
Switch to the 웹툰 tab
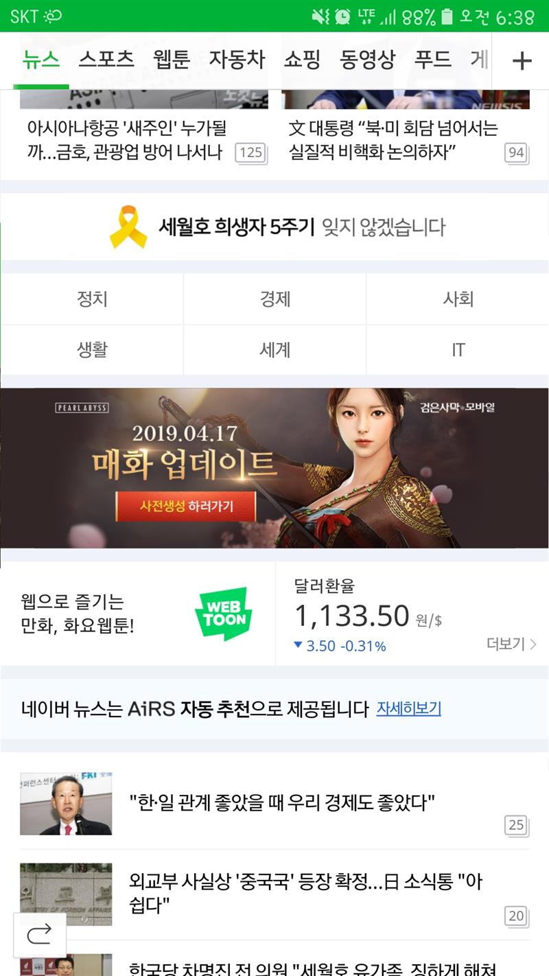click(172, 60)
